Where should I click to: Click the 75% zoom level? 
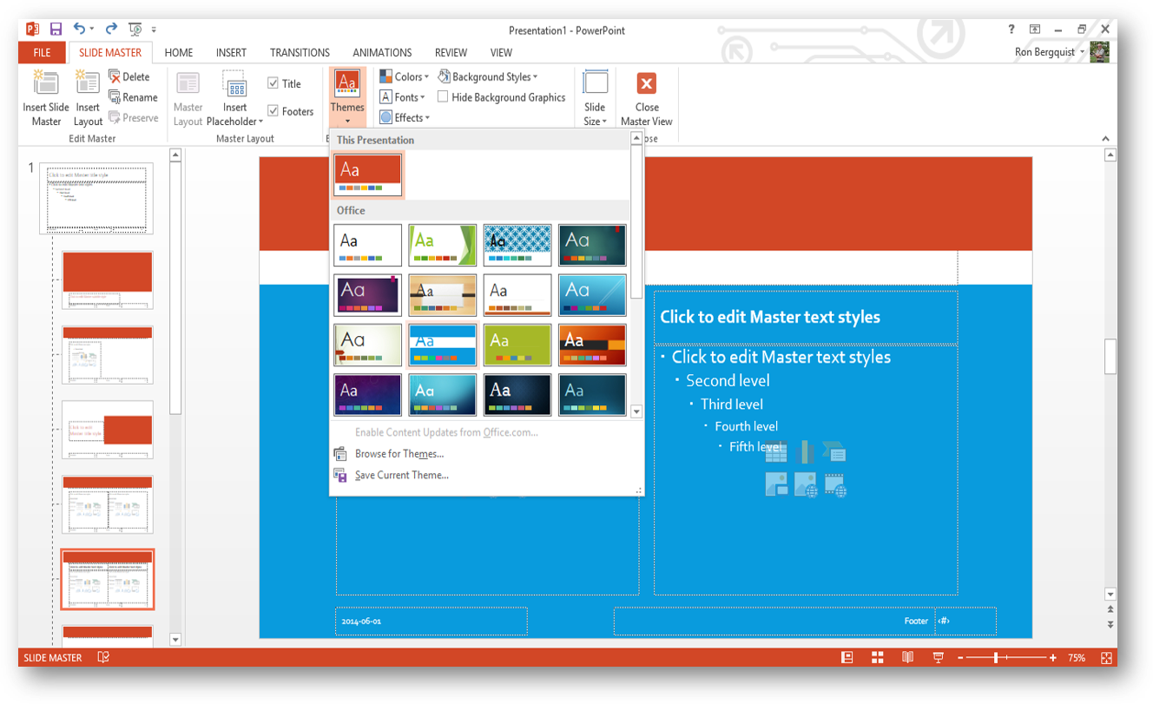click(1077, 658)
